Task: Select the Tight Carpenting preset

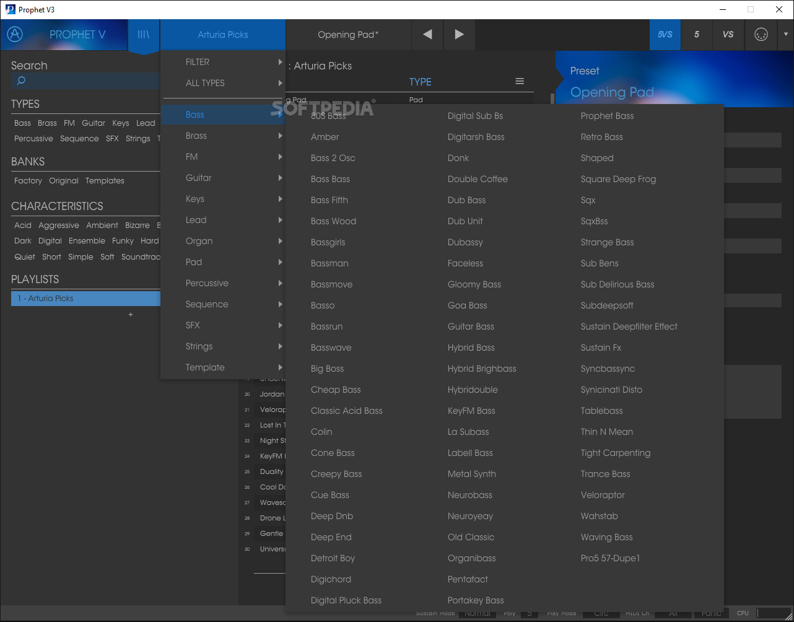Action: [616, 453]
